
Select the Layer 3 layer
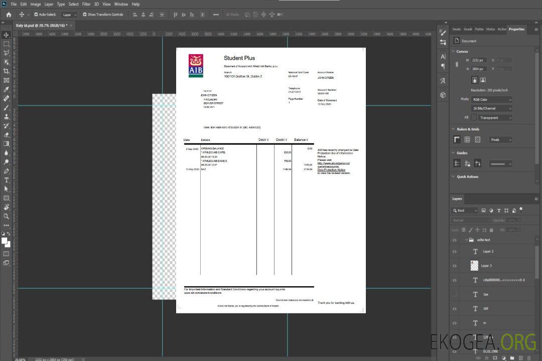coord(487,266)
